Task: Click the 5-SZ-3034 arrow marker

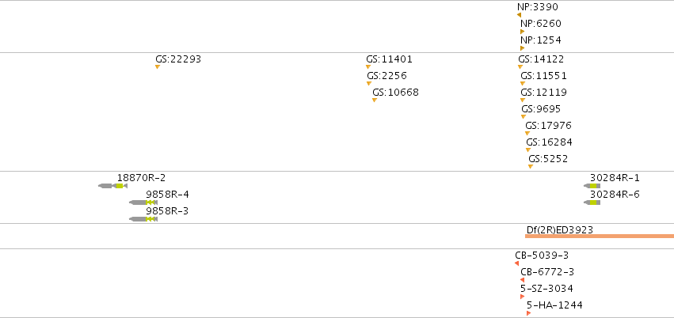Action: (522, 297)
